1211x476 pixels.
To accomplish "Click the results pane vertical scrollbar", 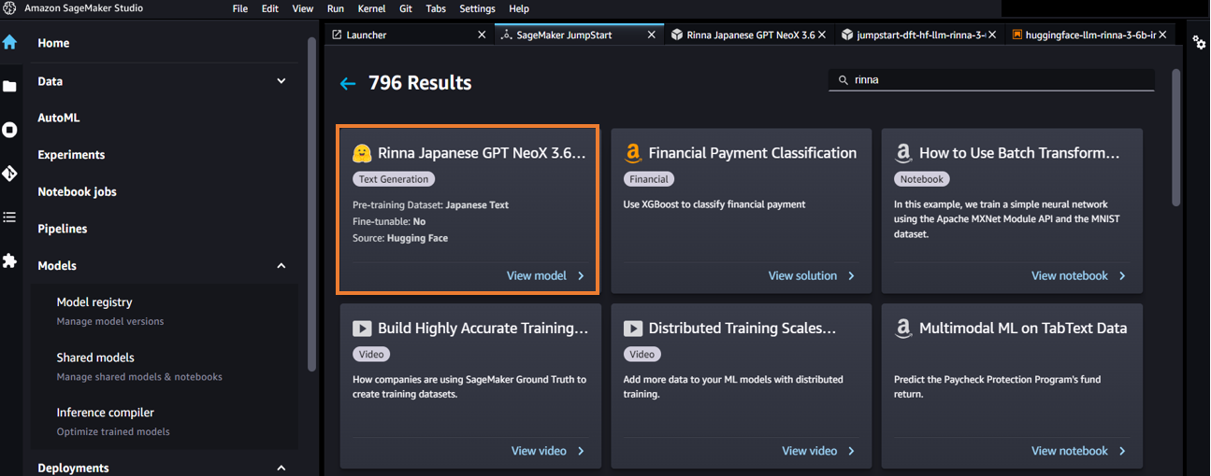I will (x=1176, y=137).
